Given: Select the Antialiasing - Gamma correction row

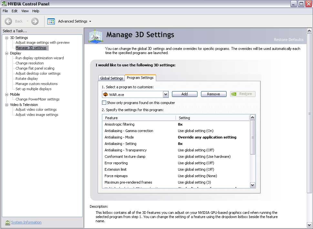Looking at the screenshot, I should click(176, 131).
